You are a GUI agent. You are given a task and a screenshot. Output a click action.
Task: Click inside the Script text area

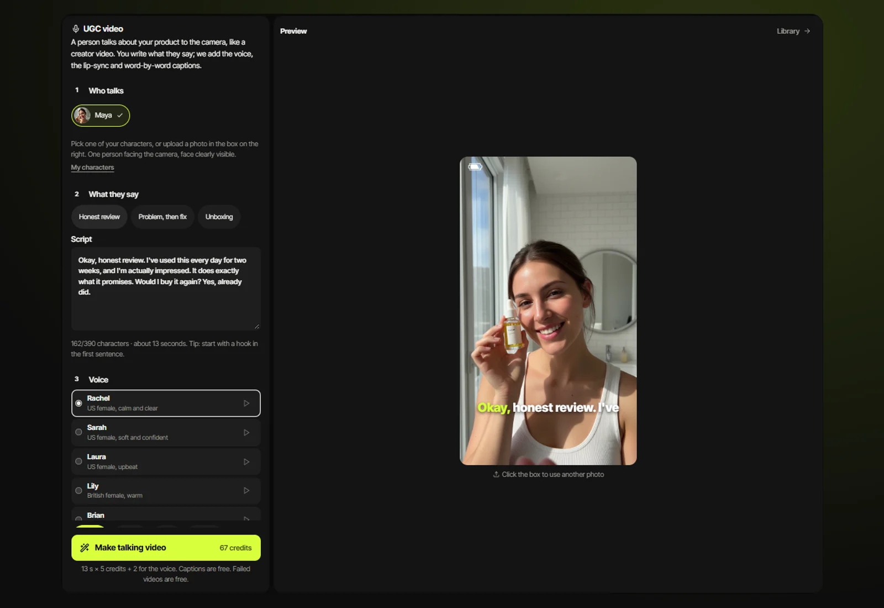[x=166, y=289]
